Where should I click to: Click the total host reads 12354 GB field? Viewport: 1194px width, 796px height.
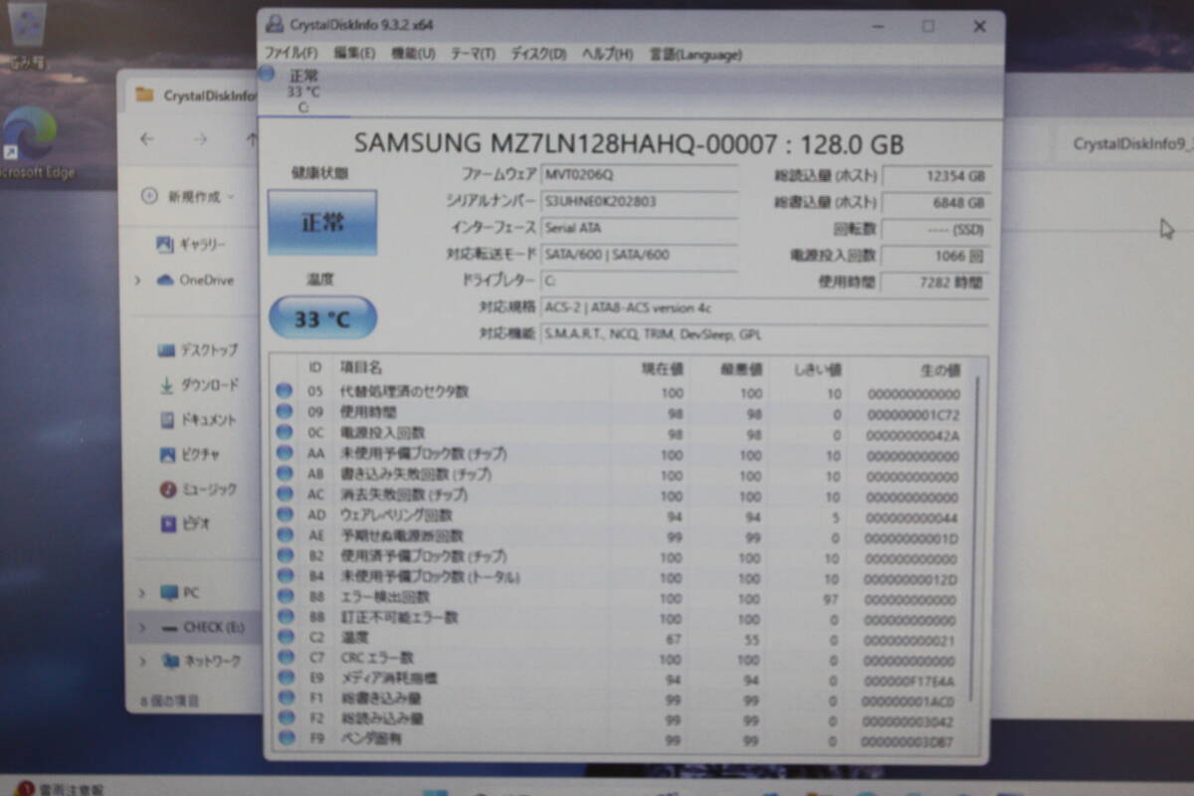tap(936, 176)
